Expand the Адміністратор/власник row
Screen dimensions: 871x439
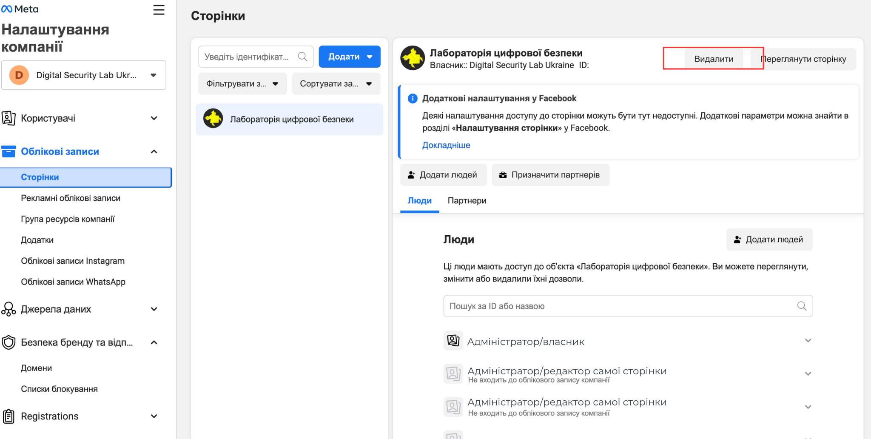coord(808,341)
